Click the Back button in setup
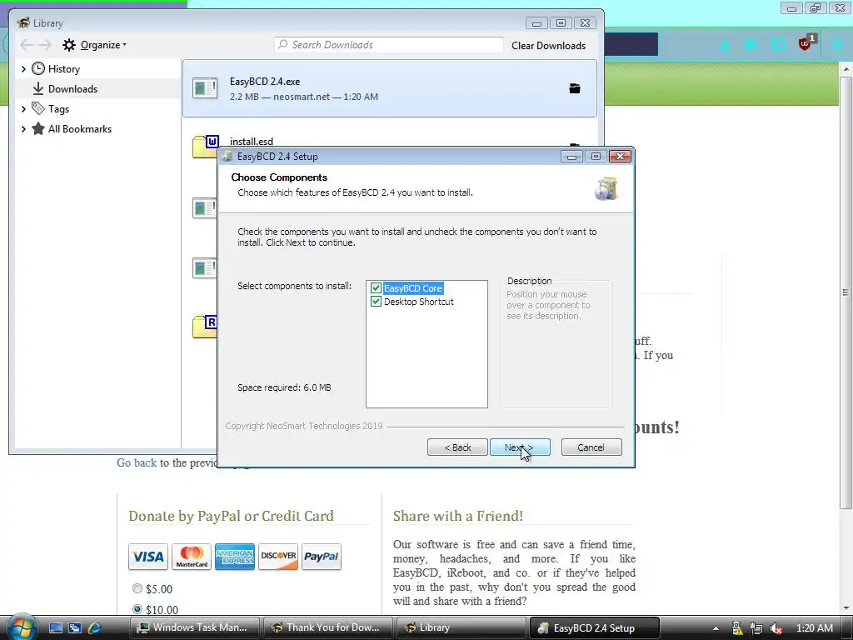 457,447
